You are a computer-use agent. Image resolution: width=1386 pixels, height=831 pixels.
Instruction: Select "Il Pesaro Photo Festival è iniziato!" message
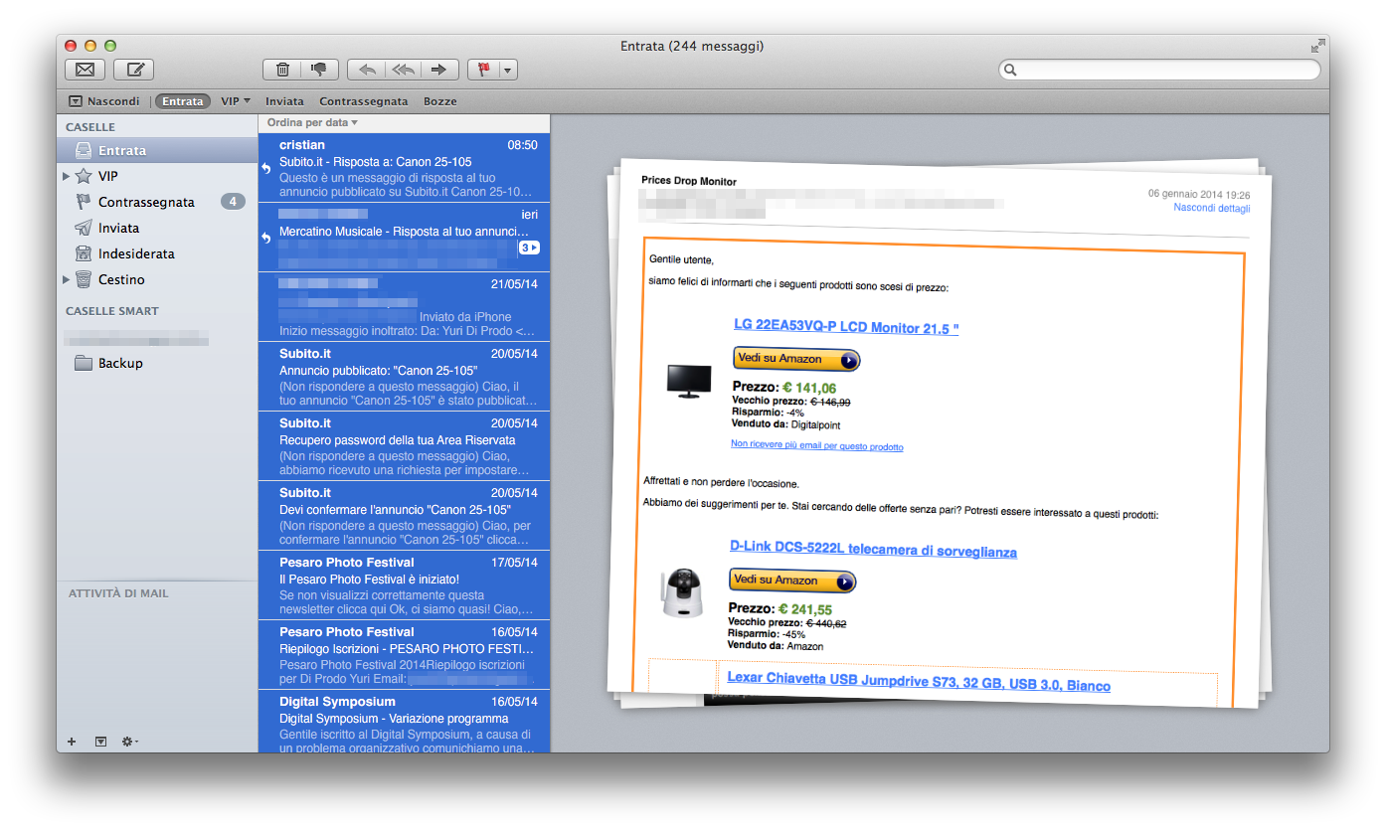[404, 585]
